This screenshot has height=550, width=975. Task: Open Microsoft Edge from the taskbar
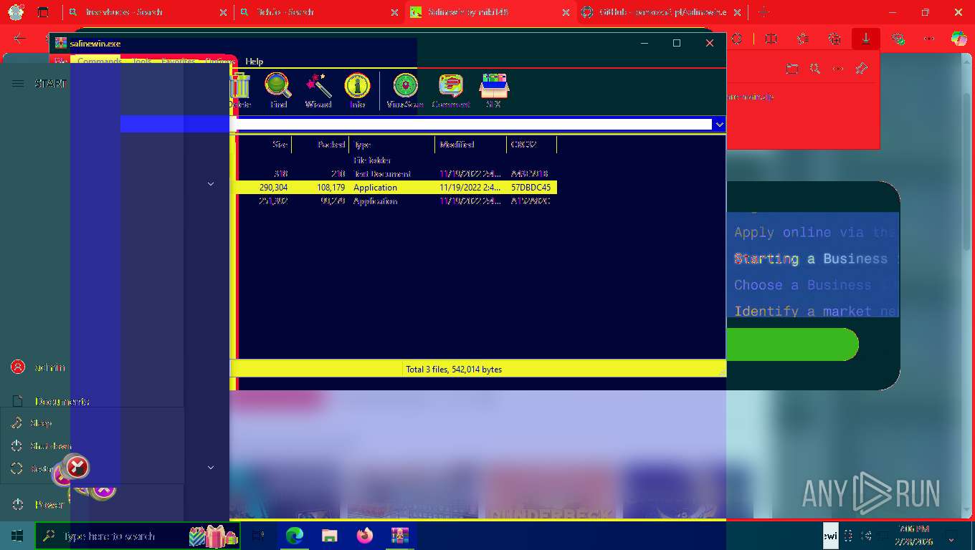[294, 536]
